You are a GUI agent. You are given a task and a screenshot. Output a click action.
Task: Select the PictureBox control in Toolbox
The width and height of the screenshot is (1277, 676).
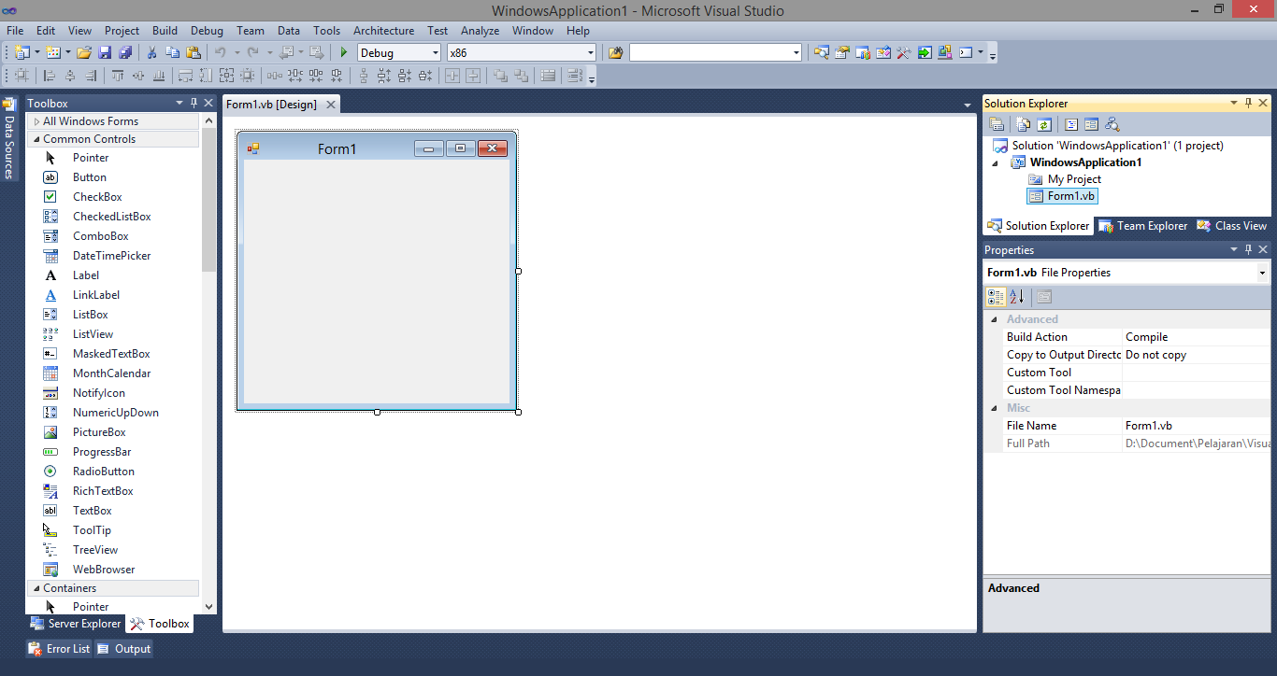click(x=99, y=432)
